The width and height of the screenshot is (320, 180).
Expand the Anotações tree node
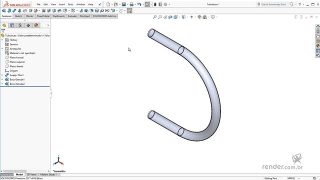(2, 48)
